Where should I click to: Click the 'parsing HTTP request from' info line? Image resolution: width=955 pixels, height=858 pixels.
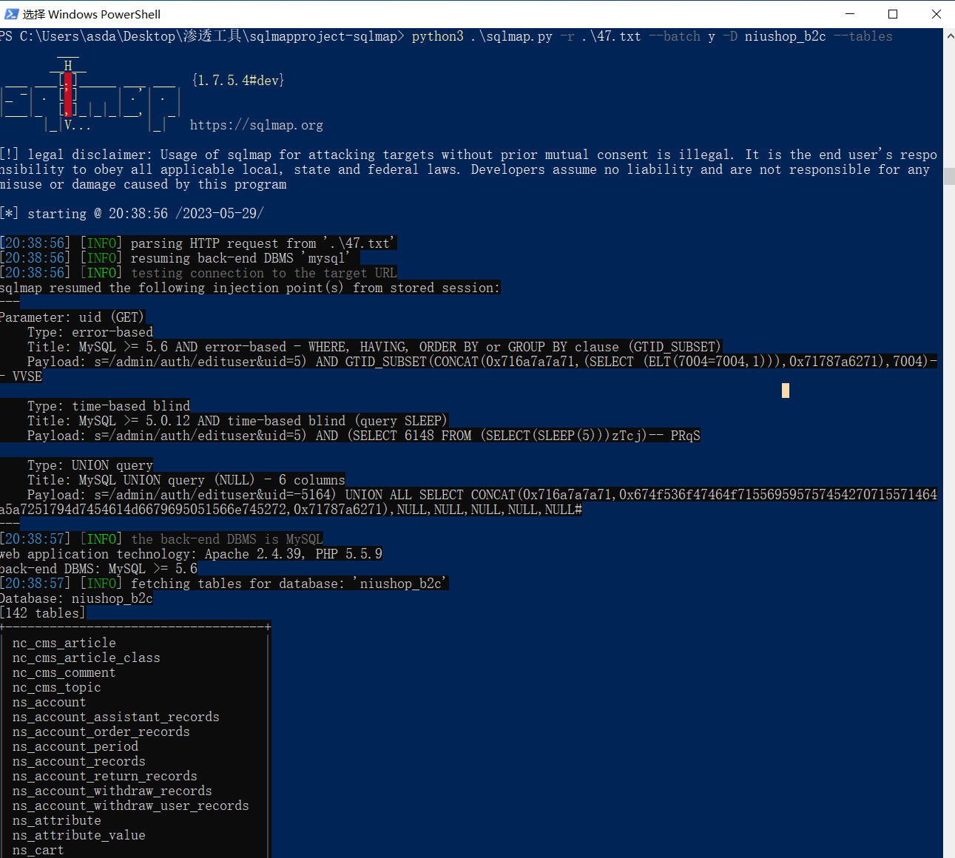coord(198,243)
